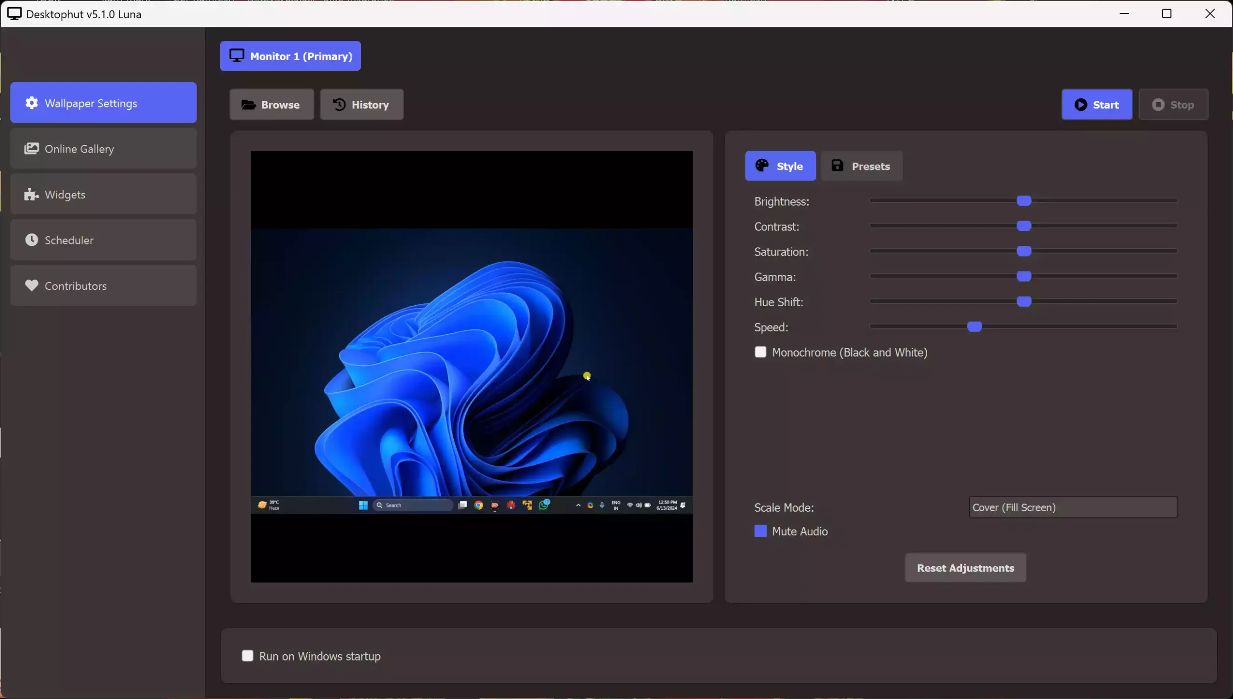The width and height of the screenshot is (1233, 699).
Task: Enable the Monochrome (Black and White) checkbox
Action: point(761,352)
